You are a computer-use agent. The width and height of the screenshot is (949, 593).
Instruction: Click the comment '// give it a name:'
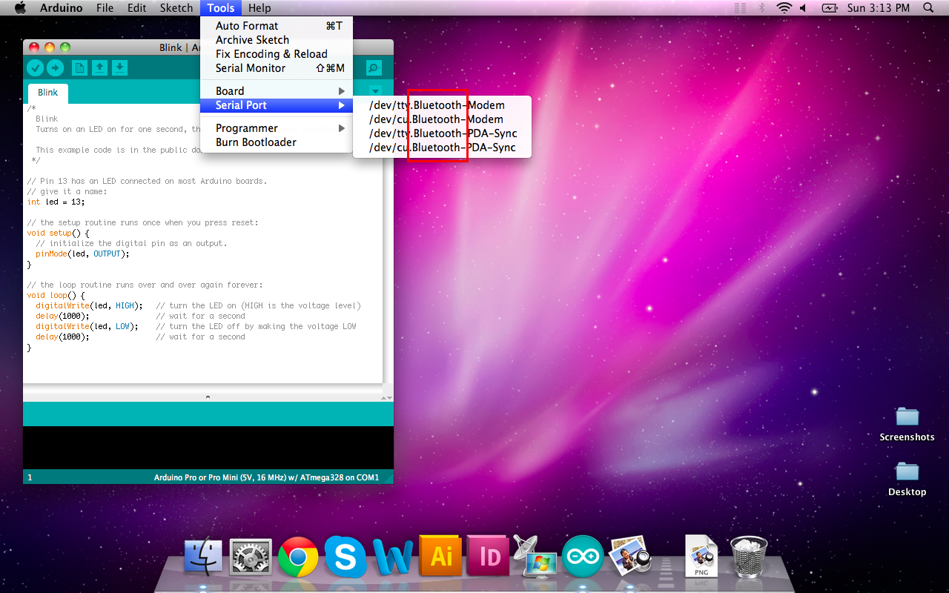click(x=67, y=191)
